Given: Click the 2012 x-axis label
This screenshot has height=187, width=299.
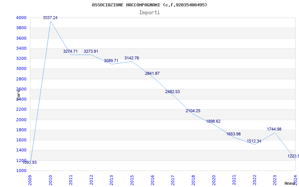Looking at the screenshot, I should (x=91, y=180).
